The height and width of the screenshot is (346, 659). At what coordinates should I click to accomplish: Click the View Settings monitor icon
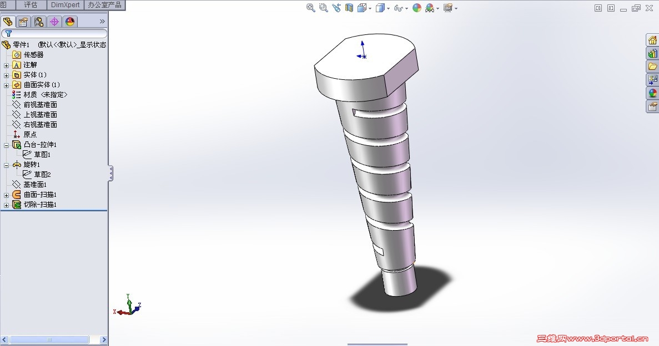[448, 8]
